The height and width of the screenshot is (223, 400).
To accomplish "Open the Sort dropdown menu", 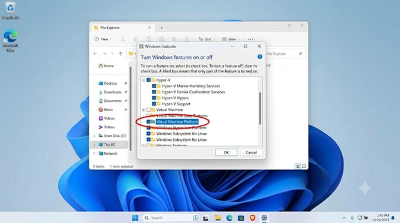I will (x=207, y=39).
